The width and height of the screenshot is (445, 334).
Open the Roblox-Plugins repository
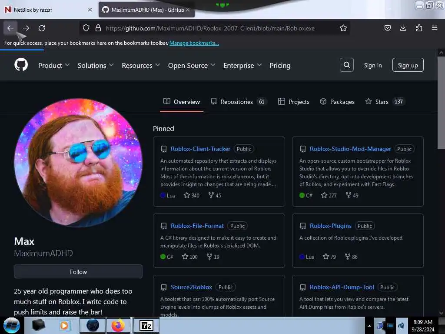(330, 226)
